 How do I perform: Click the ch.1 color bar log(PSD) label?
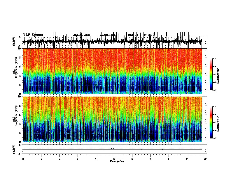tap(218, 76)
